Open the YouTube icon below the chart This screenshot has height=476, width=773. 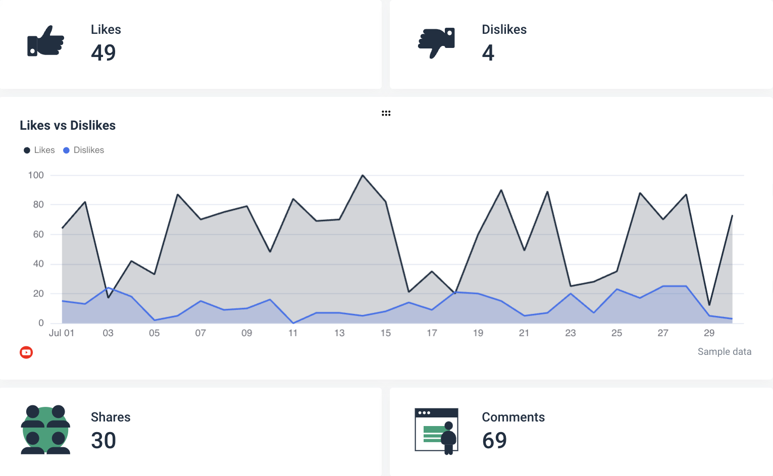[x=26, y=352]
